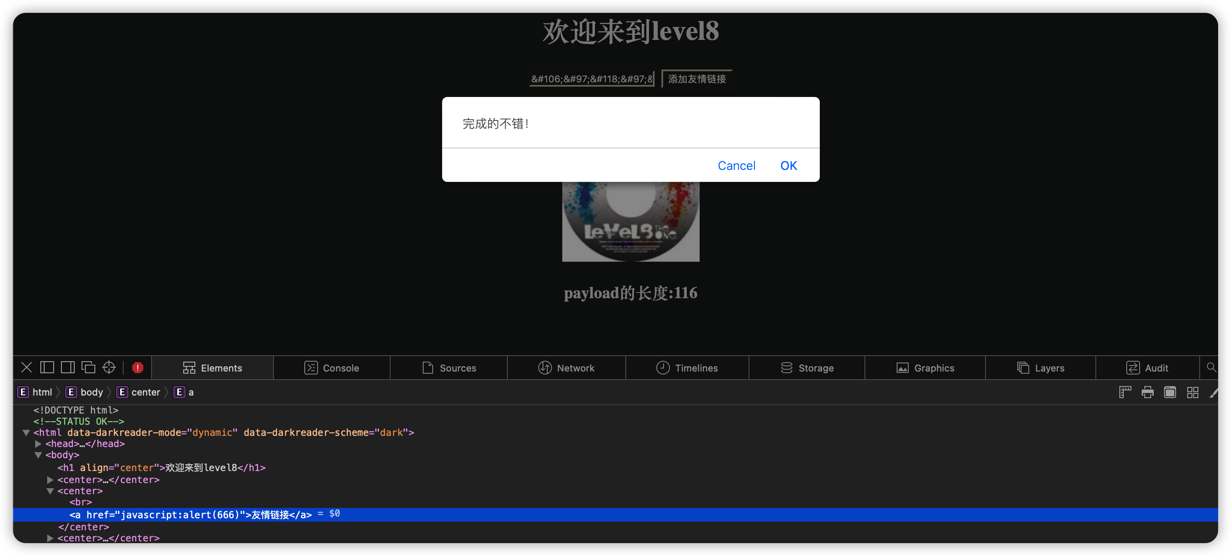Screen dimensions: 1231x556
Task: Toggle rulers icon in Elements toolbar
Action: [x=1125, y=392]
